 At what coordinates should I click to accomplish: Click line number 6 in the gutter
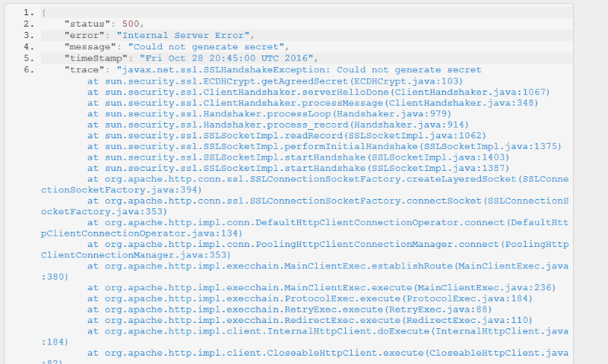[29, 70]
